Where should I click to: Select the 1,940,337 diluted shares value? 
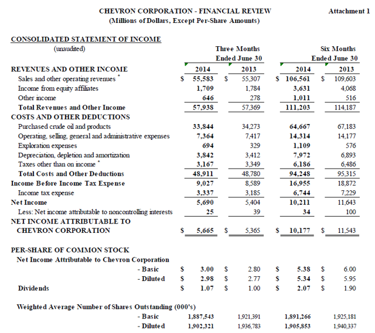point(345,326)
